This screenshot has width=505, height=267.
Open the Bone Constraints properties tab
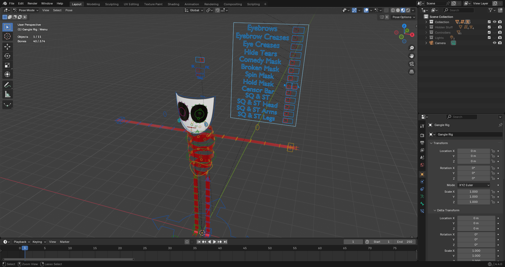(x=422, y=211)
